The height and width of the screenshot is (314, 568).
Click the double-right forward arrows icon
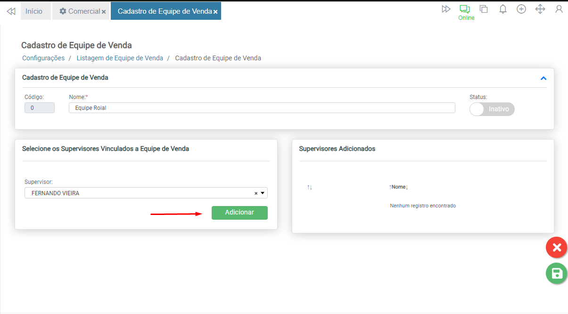coord(446,9)
